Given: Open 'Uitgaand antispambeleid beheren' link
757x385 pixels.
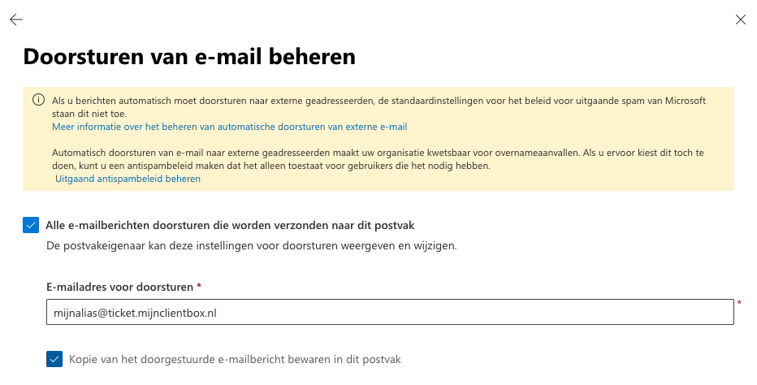Looking at the screenshot, I should click(x=128, y=179).
